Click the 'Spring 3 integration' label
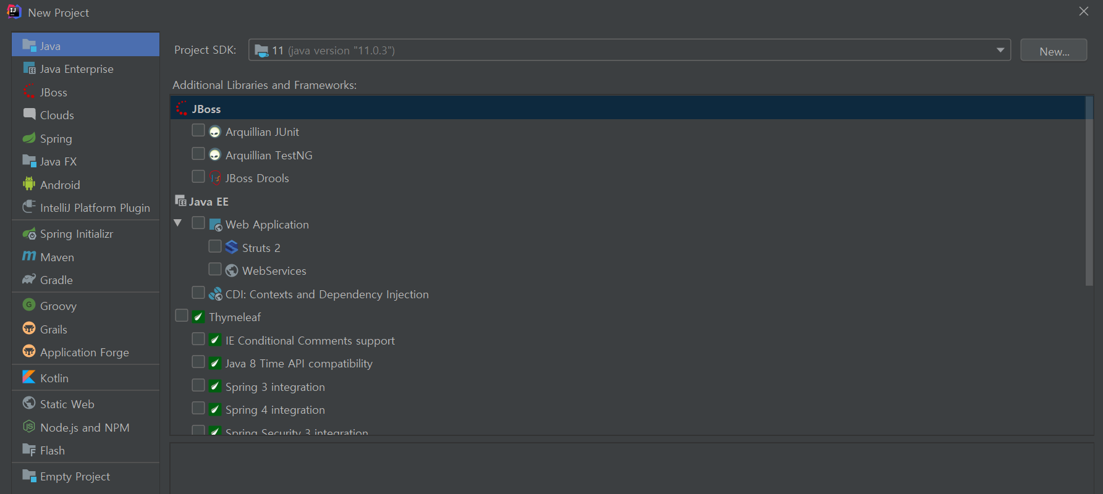 pos(275,387)
